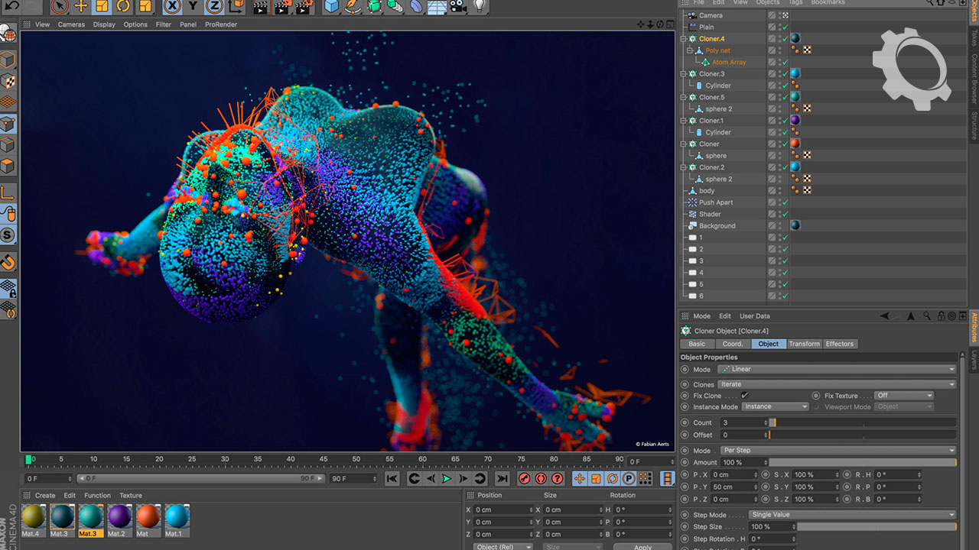
Task: Toggle the Fix Clone checkbox
Action: tap(745, 396)
